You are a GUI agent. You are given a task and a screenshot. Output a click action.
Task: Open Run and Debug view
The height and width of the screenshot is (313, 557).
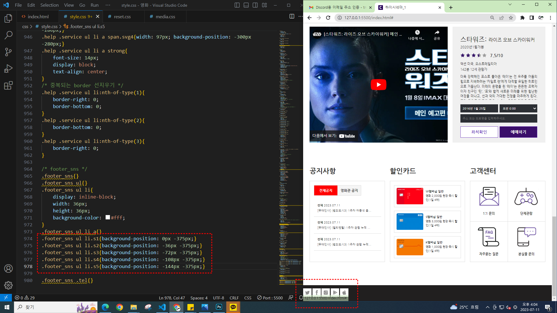(x=8, y=69)
